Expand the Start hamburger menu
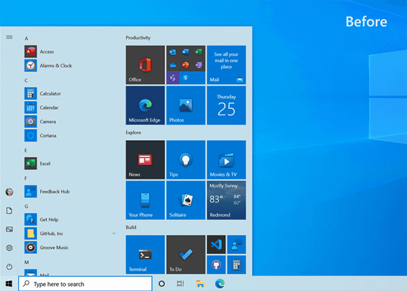This screenshot has width=407, height=291. tap(9, 37)
